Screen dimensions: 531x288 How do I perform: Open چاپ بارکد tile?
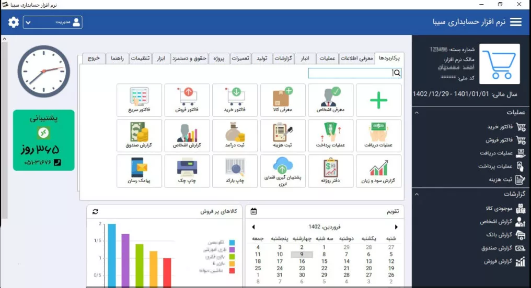235,171
